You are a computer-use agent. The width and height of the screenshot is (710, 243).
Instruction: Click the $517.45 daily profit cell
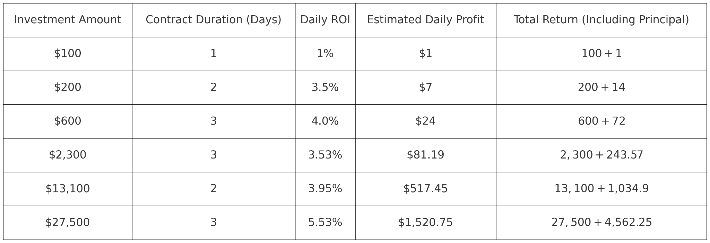[x=425, y=189]
